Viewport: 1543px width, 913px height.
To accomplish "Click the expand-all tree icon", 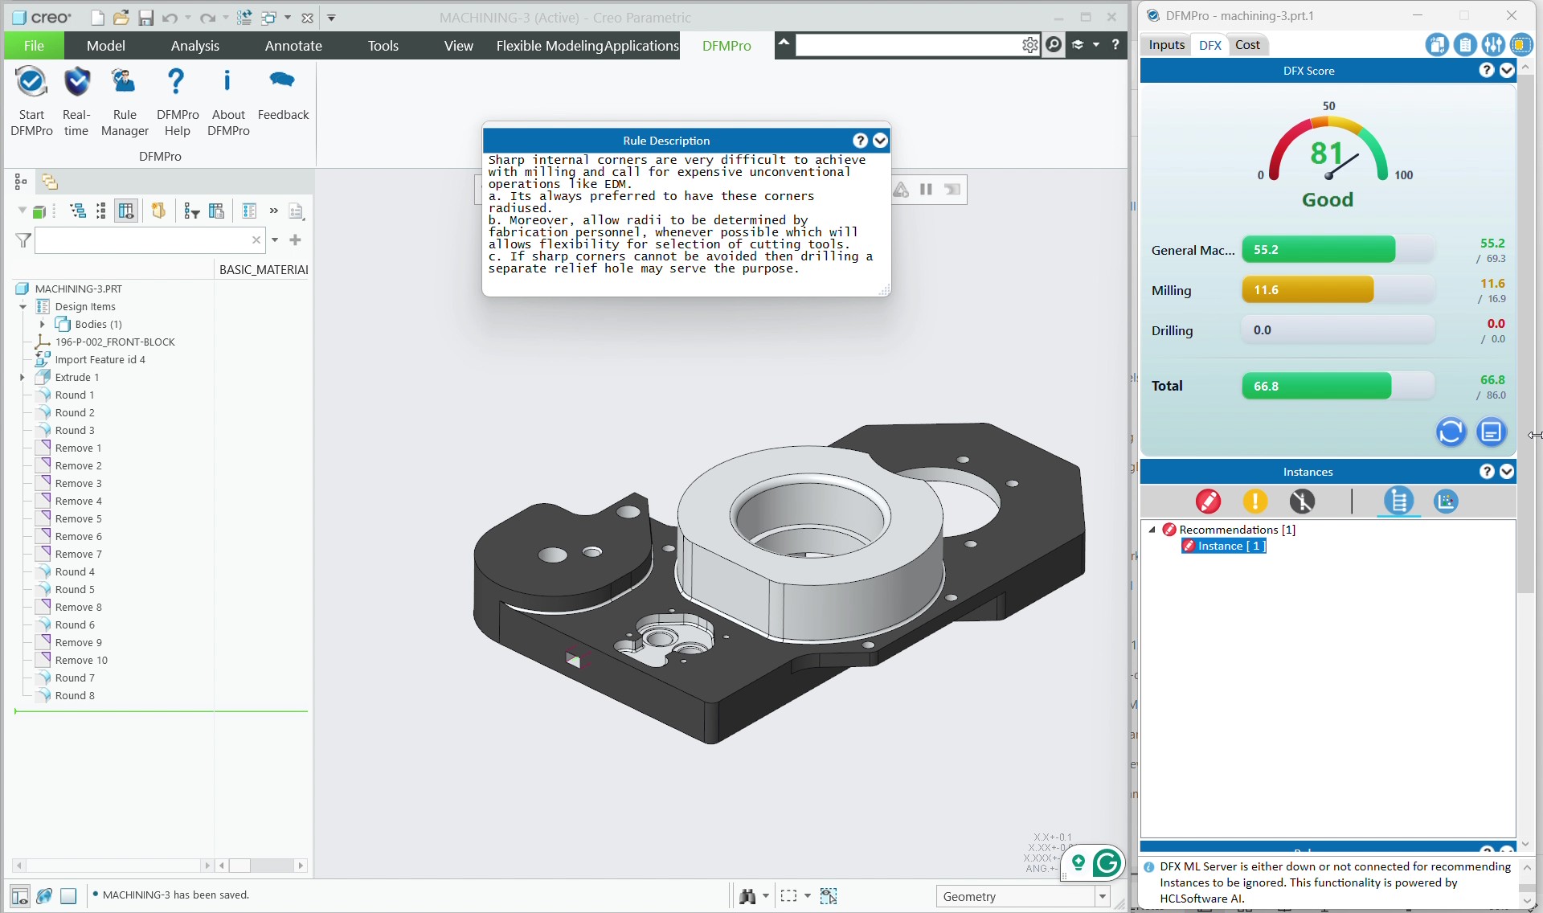I will coord(78,211).
